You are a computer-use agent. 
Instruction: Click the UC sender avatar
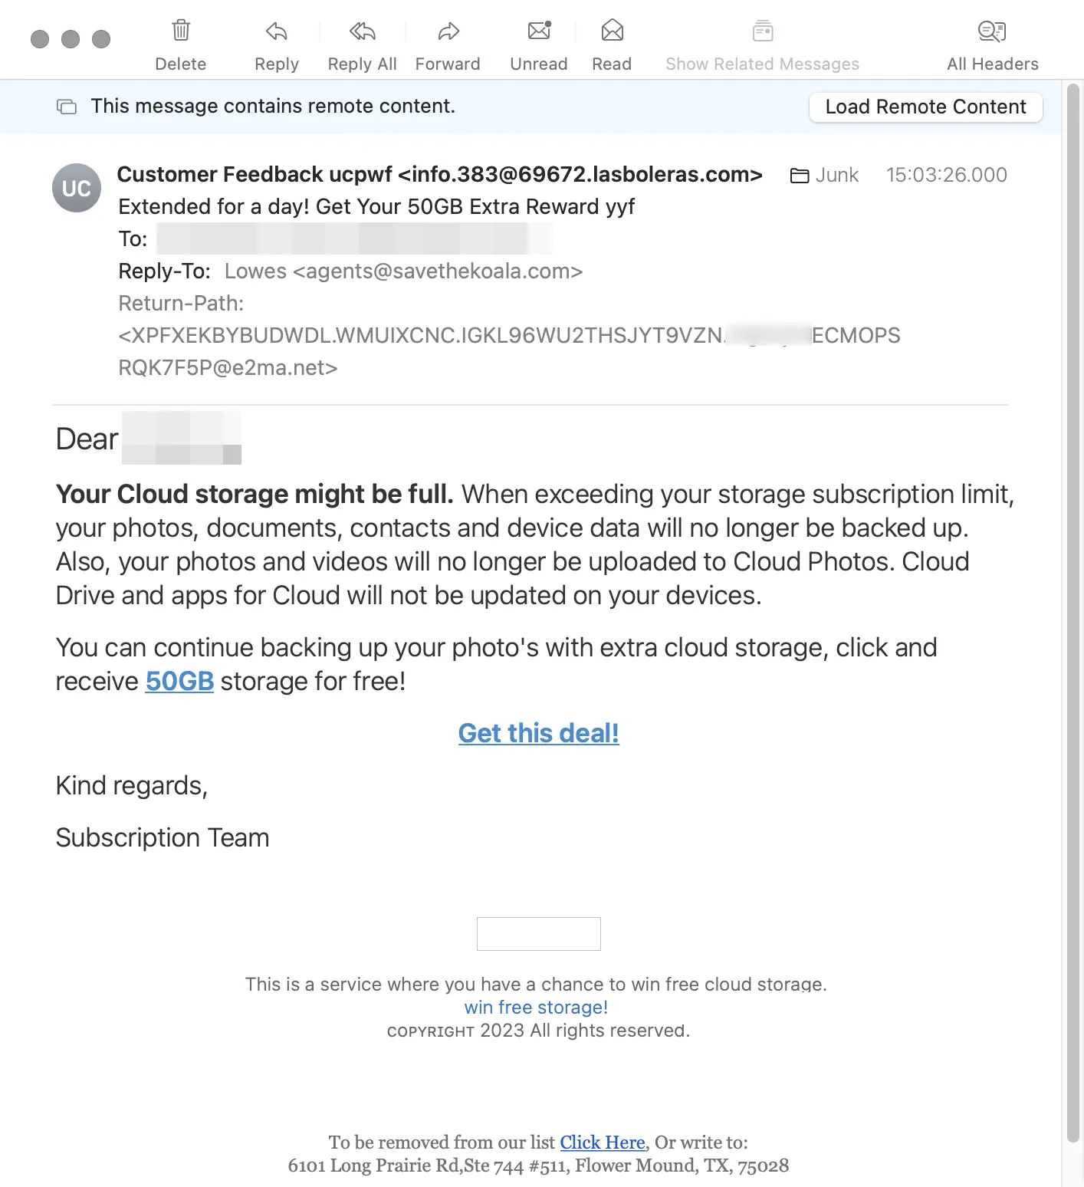pos(77,188)
